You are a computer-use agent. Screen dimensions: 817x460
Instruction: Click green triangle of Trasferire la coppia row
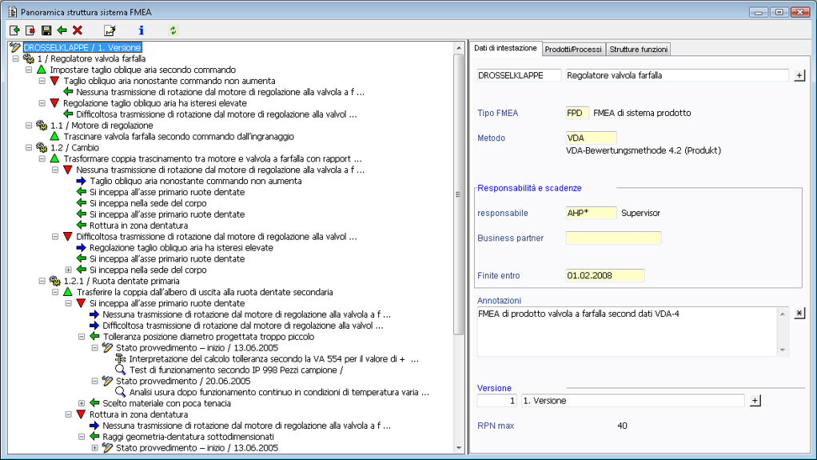click(x=68, y=292)
